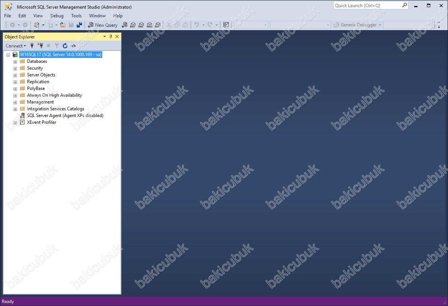This screenshot has height=306, width=448.
Task: Open the View menu
Action: pyautogui.click(x=38, y=16)
